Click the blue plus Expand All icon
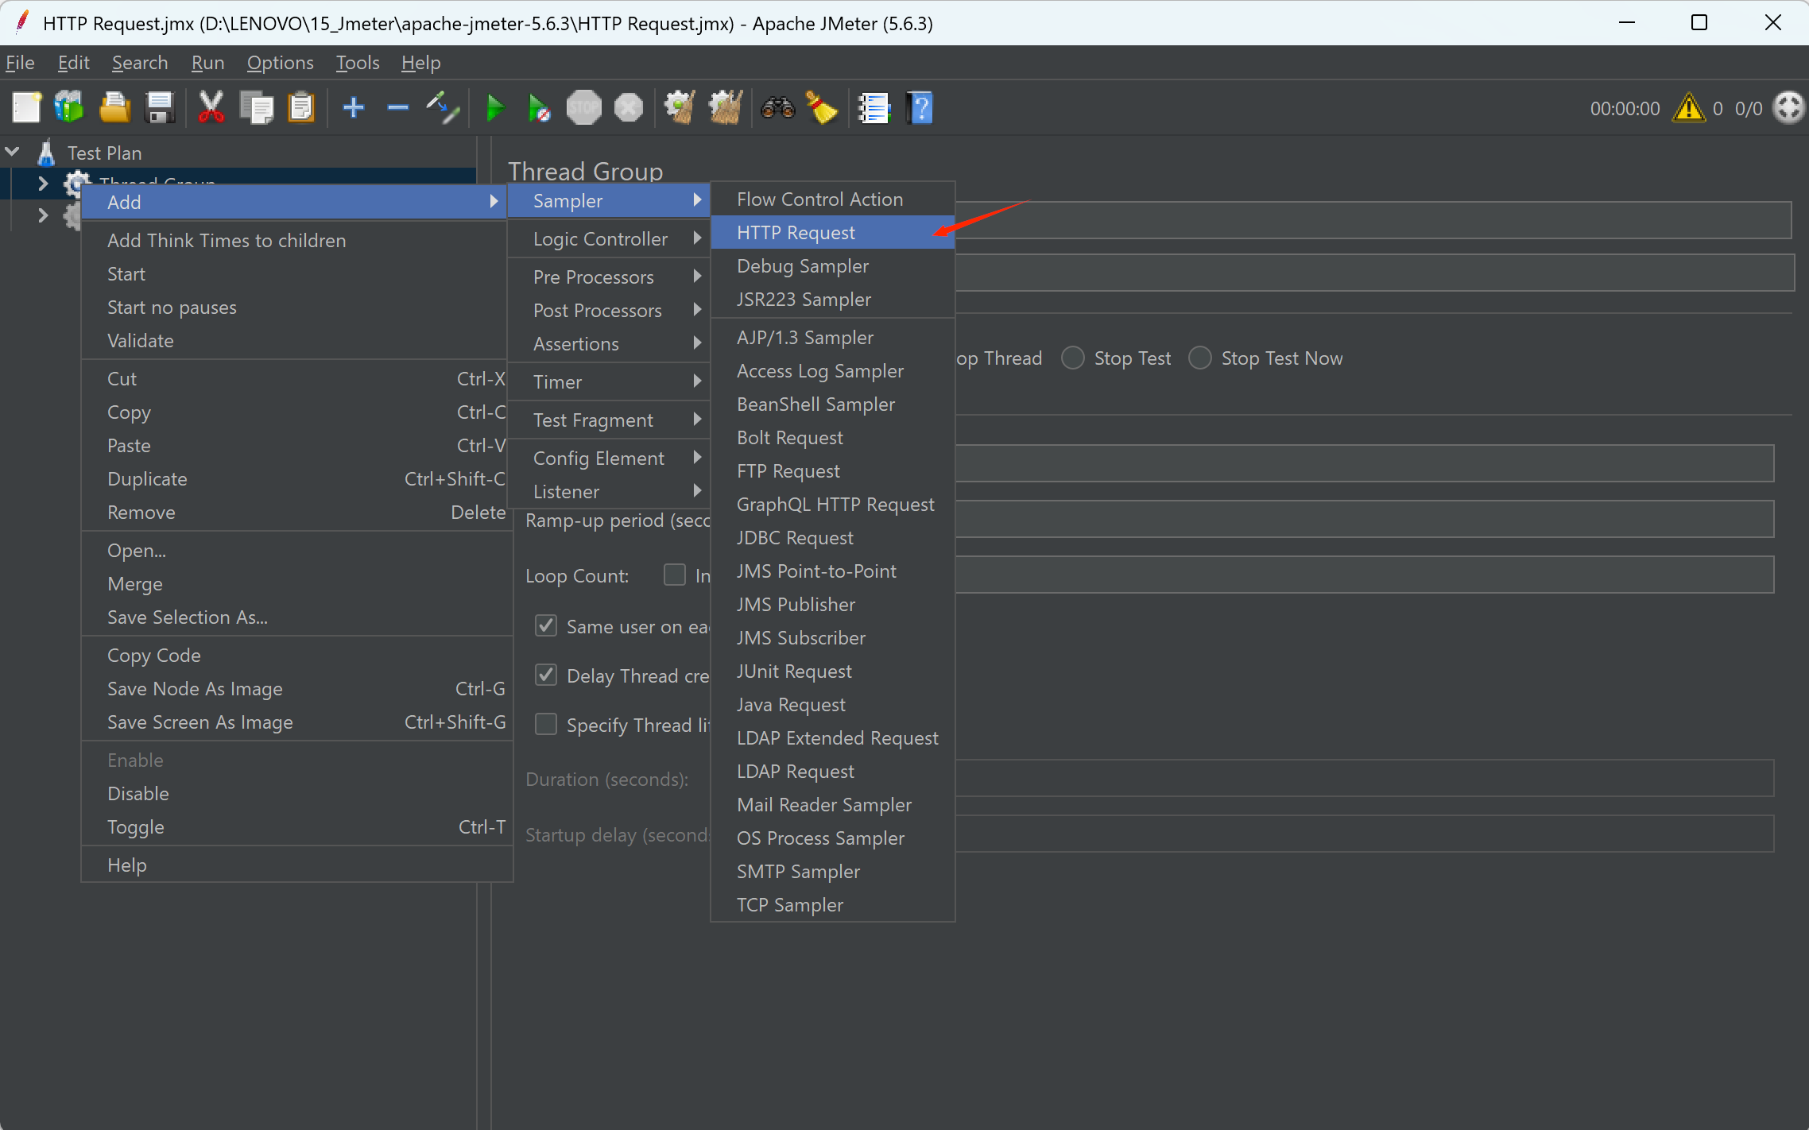 [354, 107]
